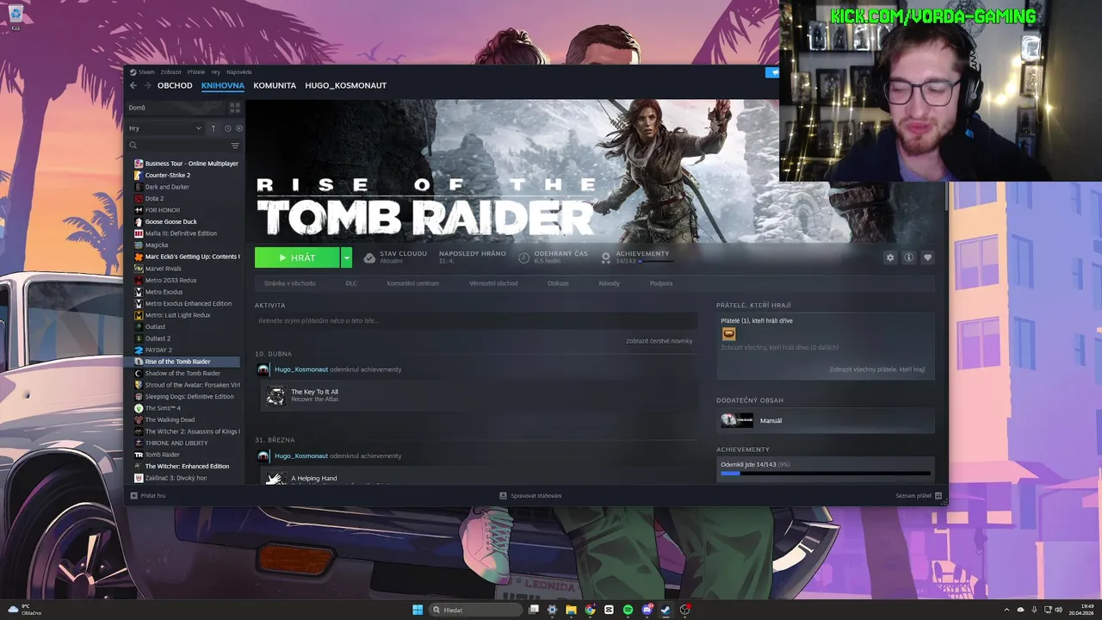Go back with the Steam back arrow

click(133, 85)
